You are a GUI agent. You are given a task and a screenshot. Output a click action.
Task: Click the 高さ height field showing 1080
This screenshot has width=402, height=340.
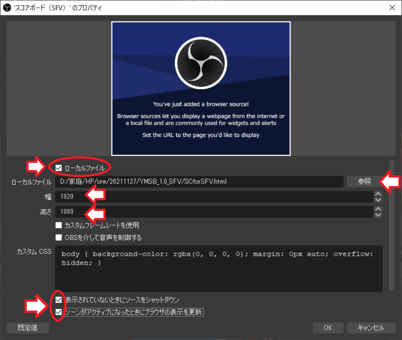pyautogui.click(x=214, y=212)
